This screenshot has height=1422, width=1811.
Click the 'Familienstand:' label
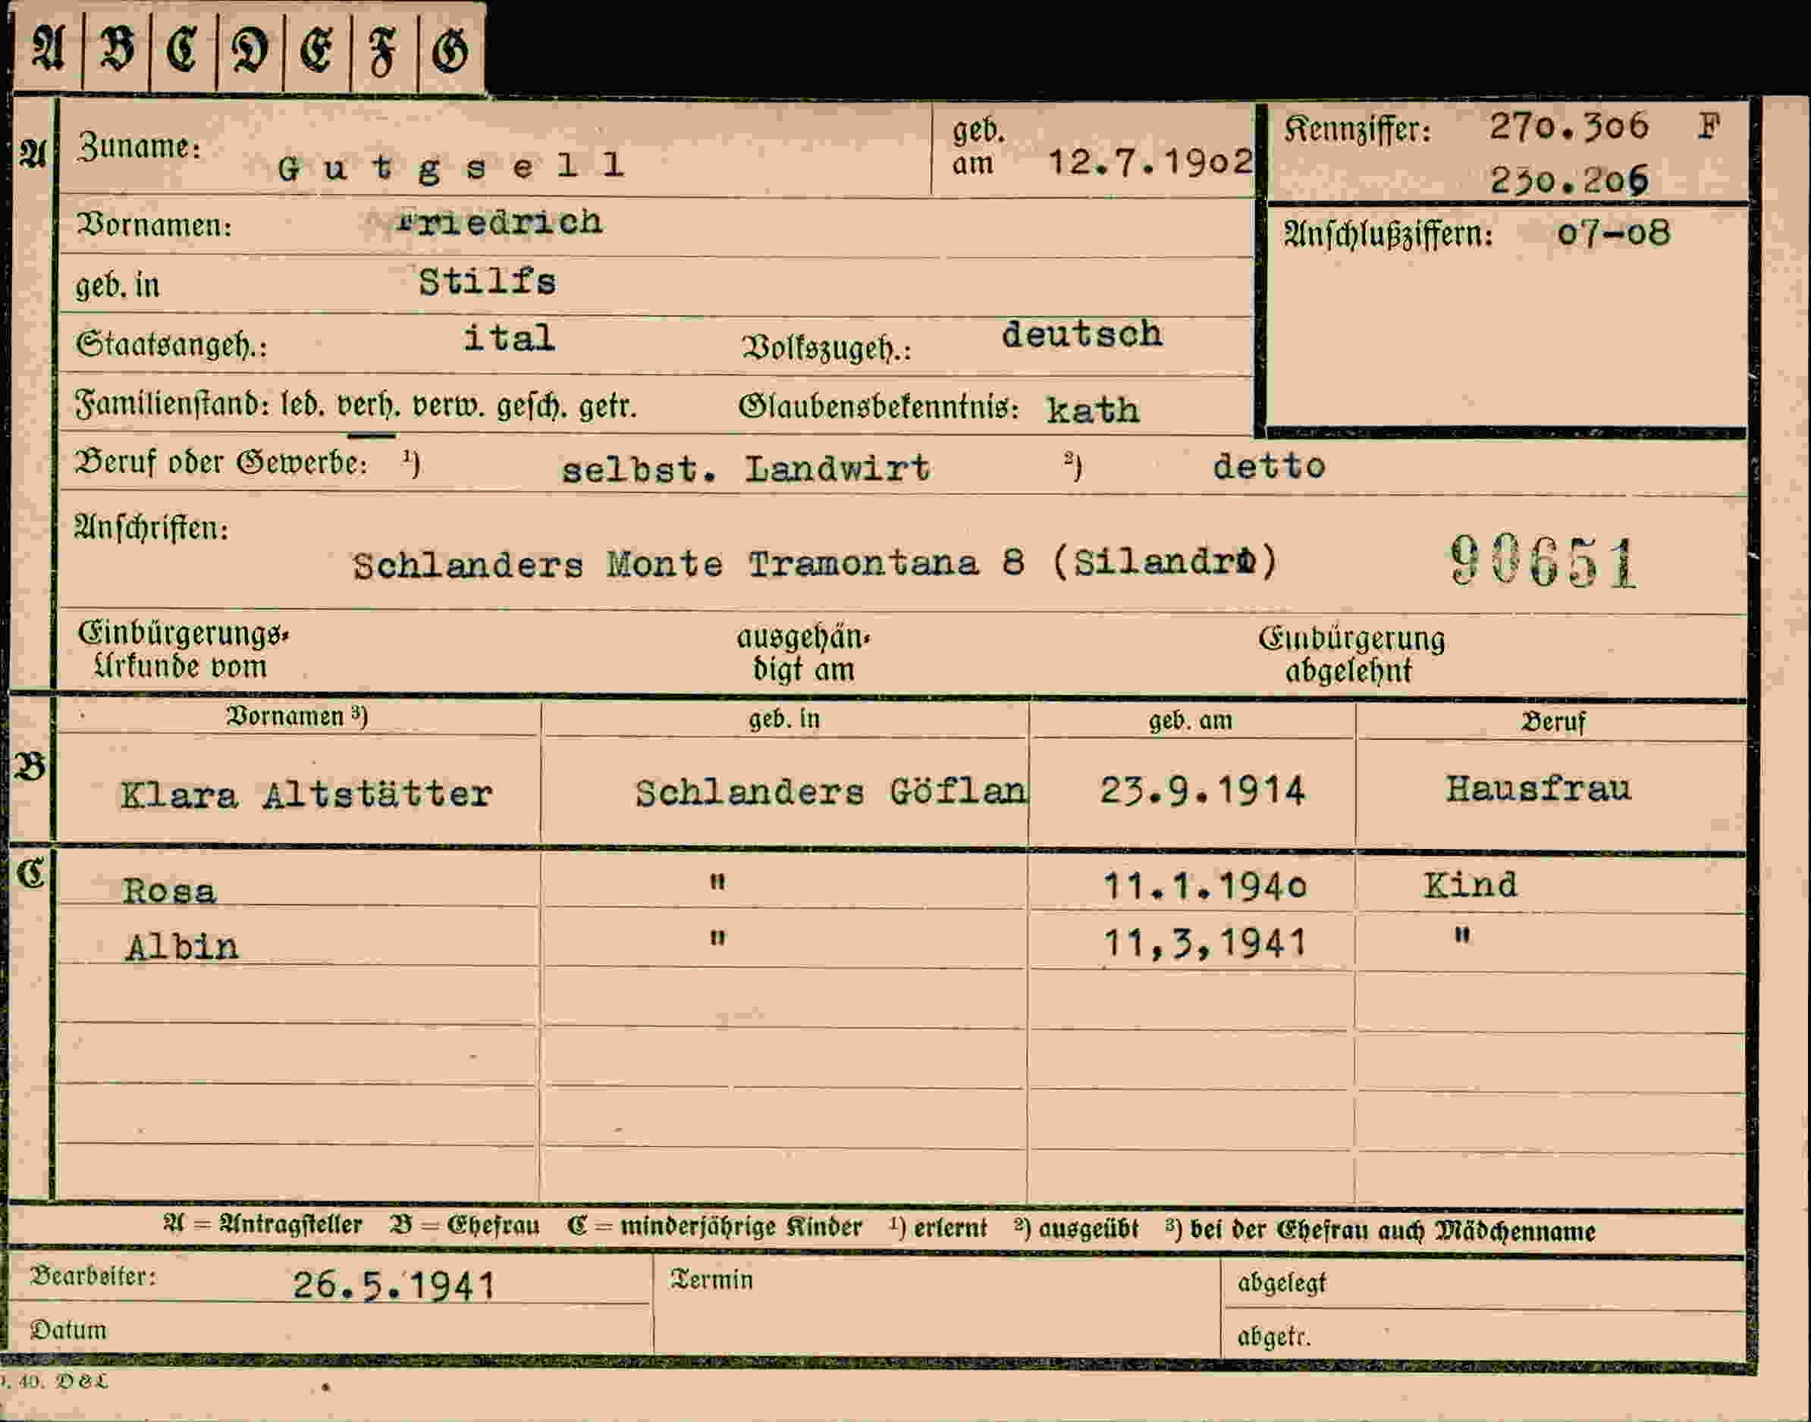(x=172, y=405)
